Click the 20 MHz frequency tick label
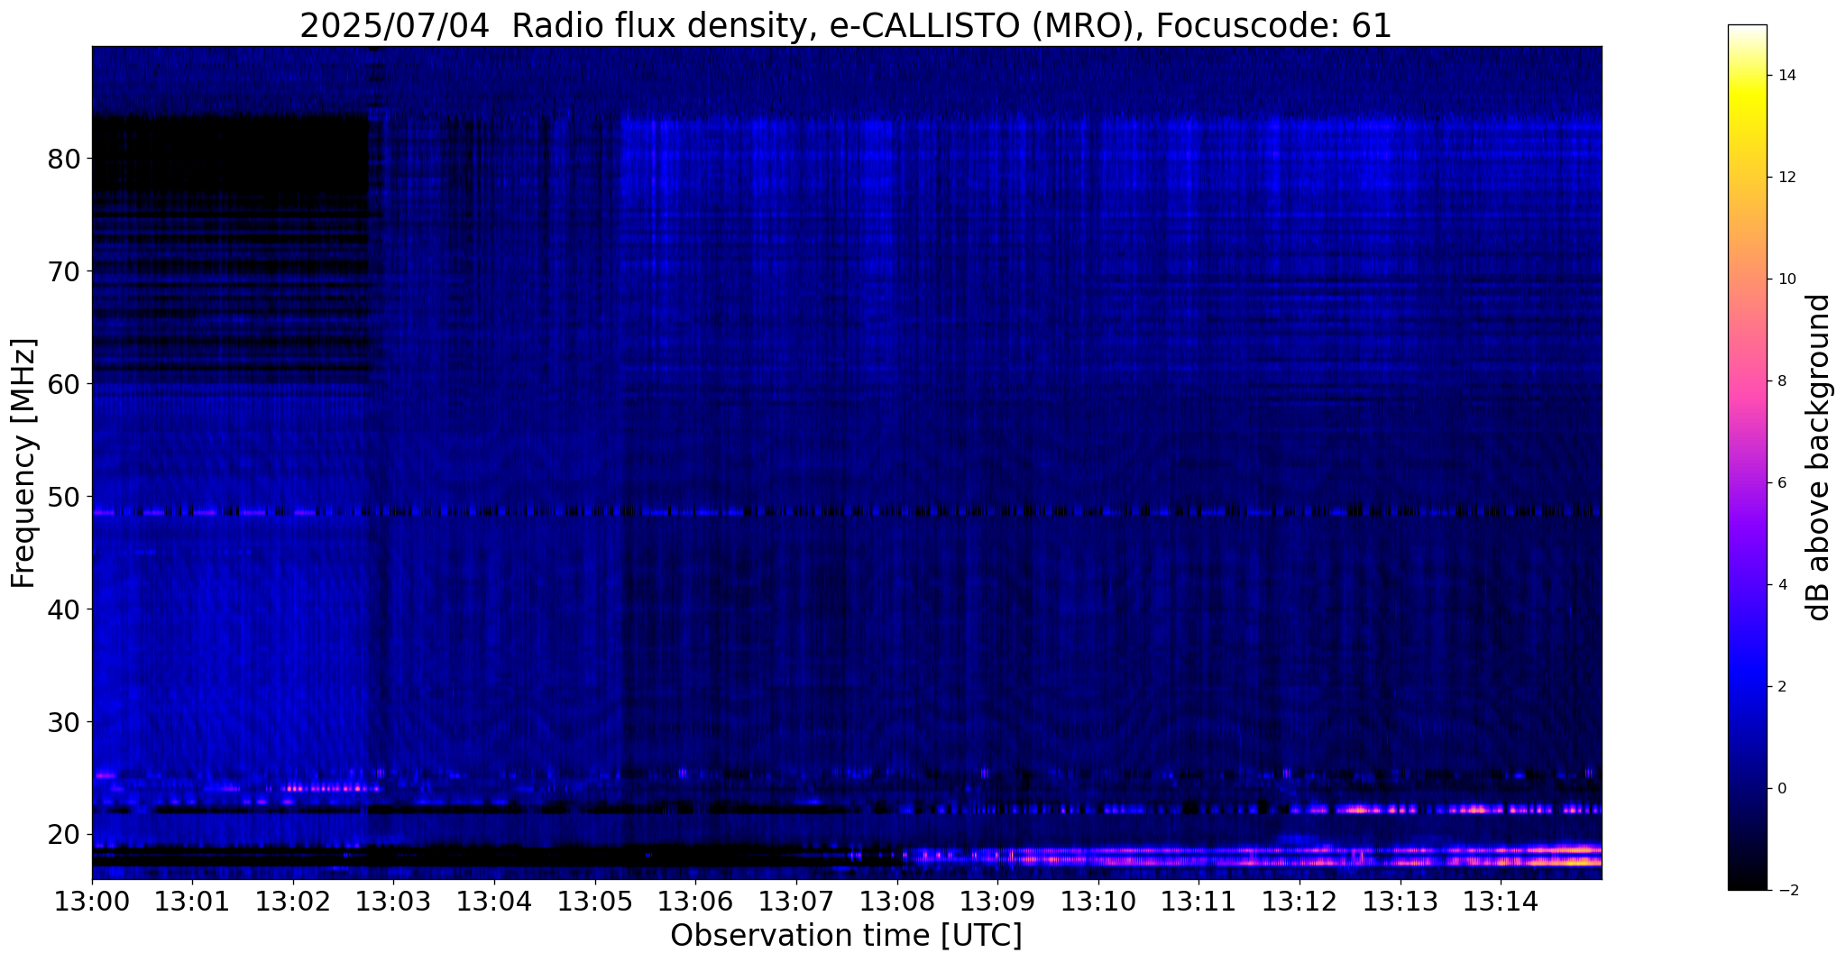 [64, 835]
